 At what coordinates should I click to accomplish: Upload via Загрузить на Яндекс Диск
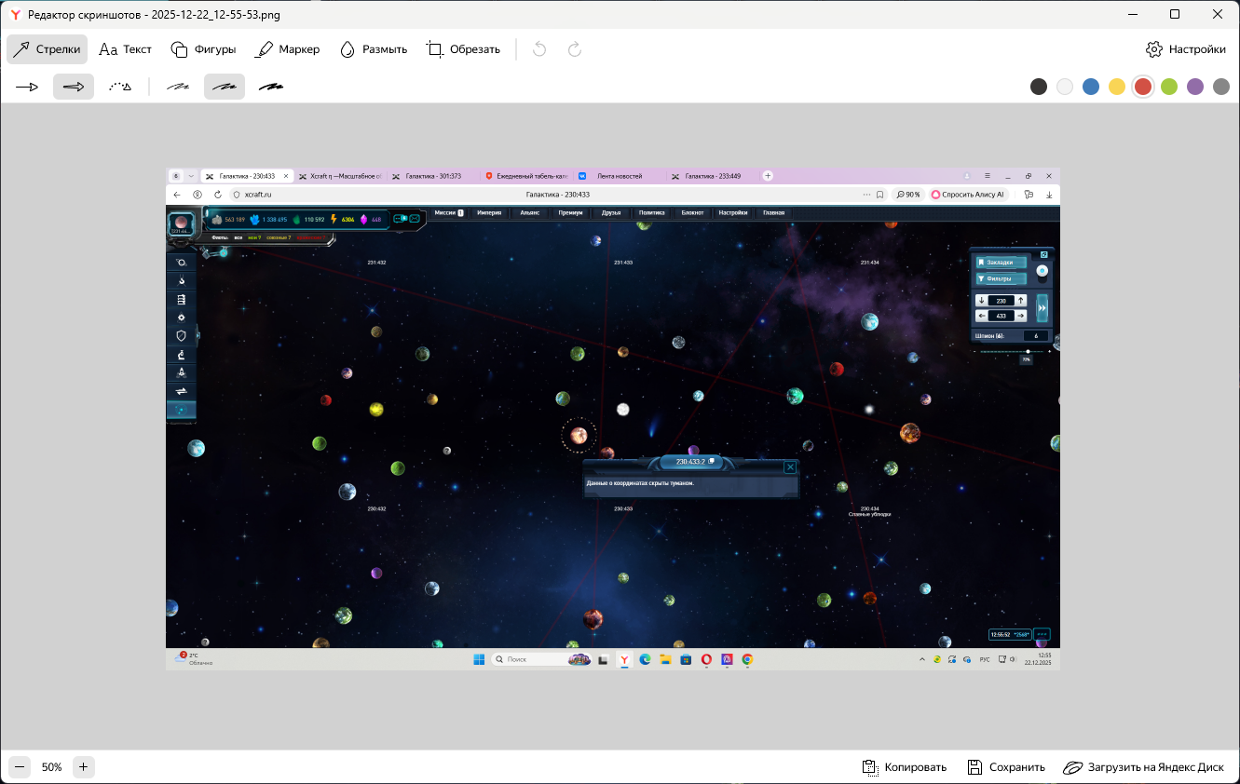point(1144,767)
